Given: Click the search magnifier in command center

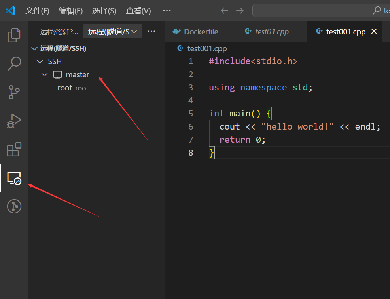Looking at the screenshot, I should (x=377, y=10).
